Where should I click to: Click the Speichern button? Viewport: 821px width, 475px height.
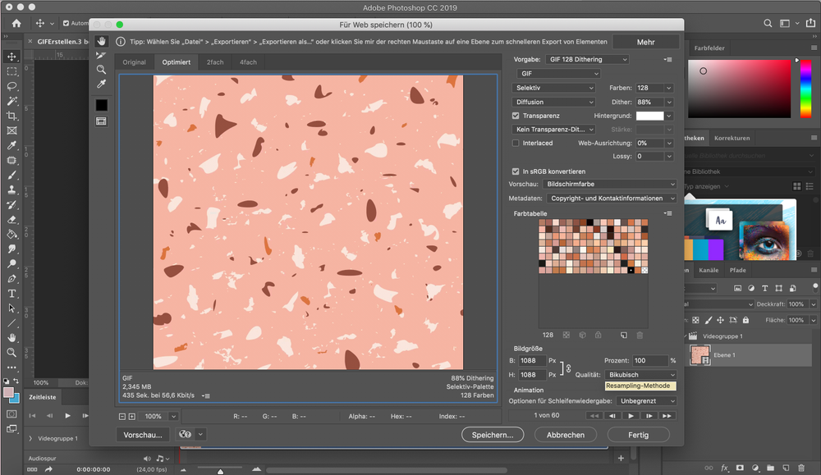(493, 434)
